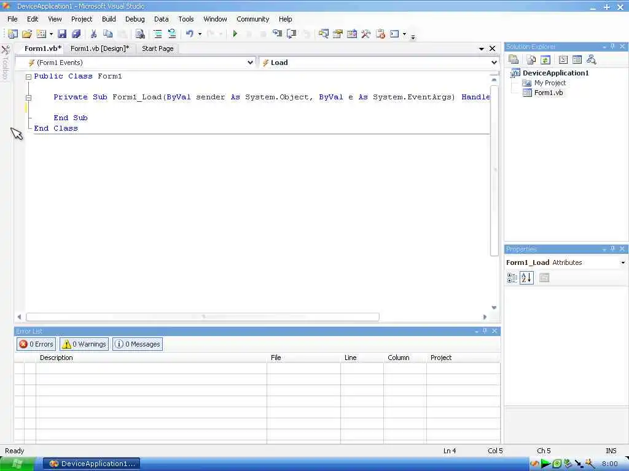Image resolution: width=629 pixels, height=471 pixels.
Task: Switch to the Form1.vb [Design]* tab
Action: coord(100,48)
